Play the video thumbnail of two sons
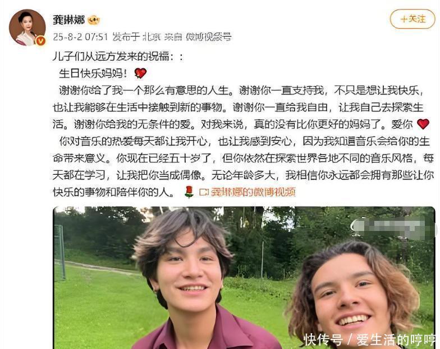Viewport: 440px width, 349px height. click(x=244, y=278)
